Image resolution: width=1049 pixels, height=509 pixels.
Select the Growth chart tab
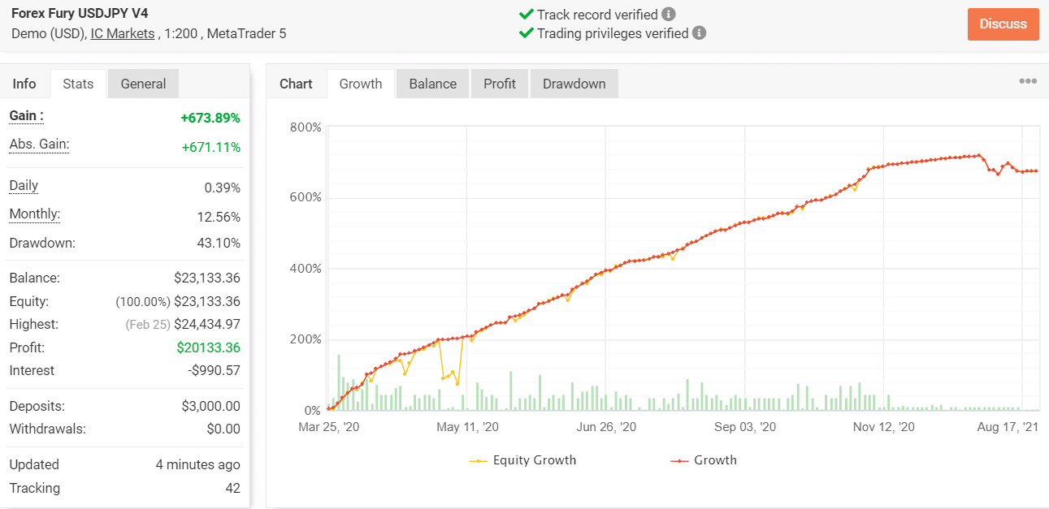click(x=361, y=84)
